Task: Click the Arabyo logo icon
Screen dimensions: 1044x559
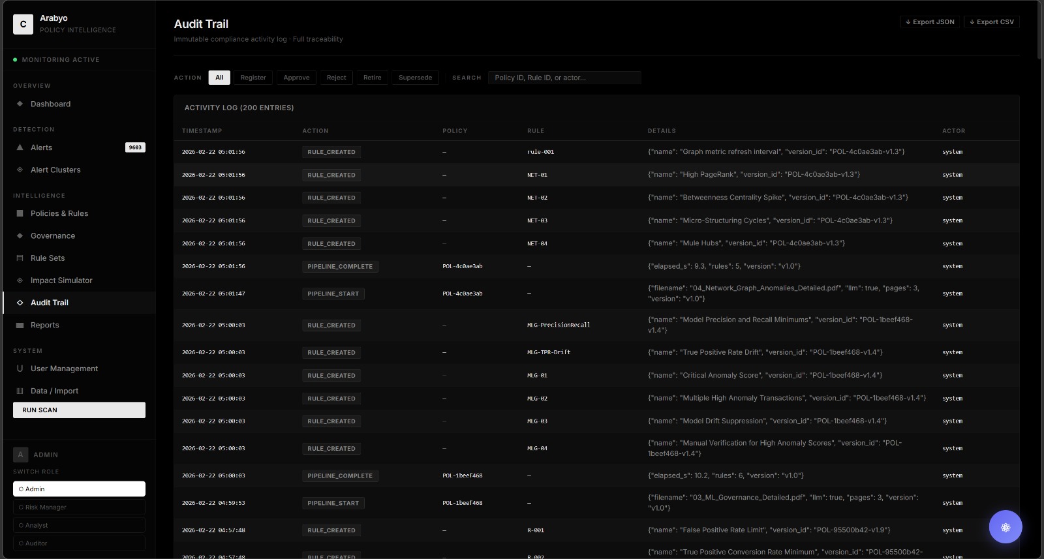Action: tap(23, 24)
